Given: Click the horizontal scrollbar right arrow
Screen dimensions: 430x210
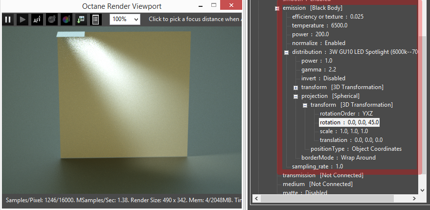Looking at the screenshot, I should (x=414, y=198).
